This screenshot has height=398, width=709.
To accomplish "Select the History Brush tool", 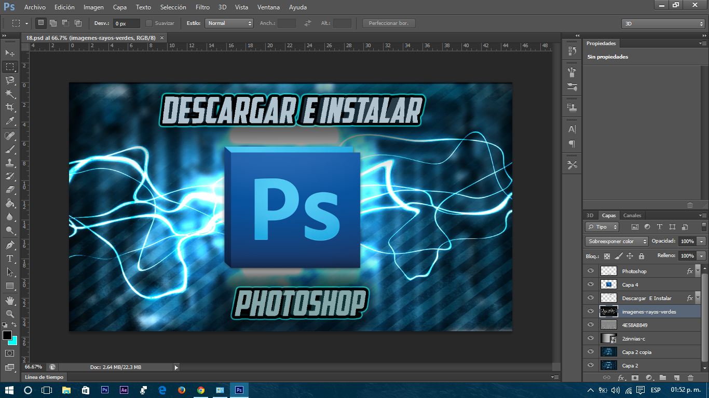I will click(x=9, y=176).
